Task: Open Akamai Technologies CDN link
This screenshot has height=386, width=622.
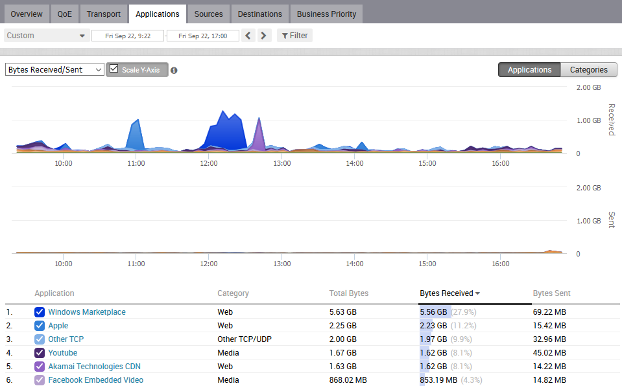Action: click(95, 367)
